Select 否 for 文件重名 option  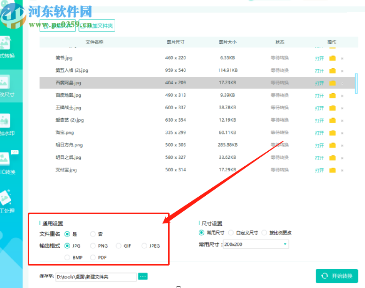(93, 234)
